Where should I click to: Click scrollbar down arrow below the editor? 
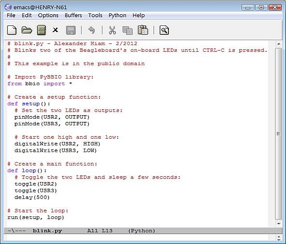click(279, 223)
